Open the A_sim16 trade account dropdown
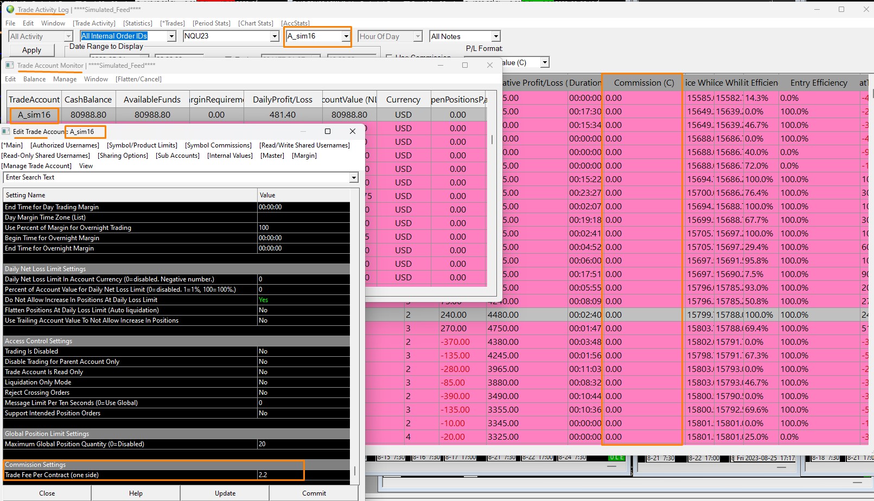Screen dimensions: 874x501 point(346,36)
